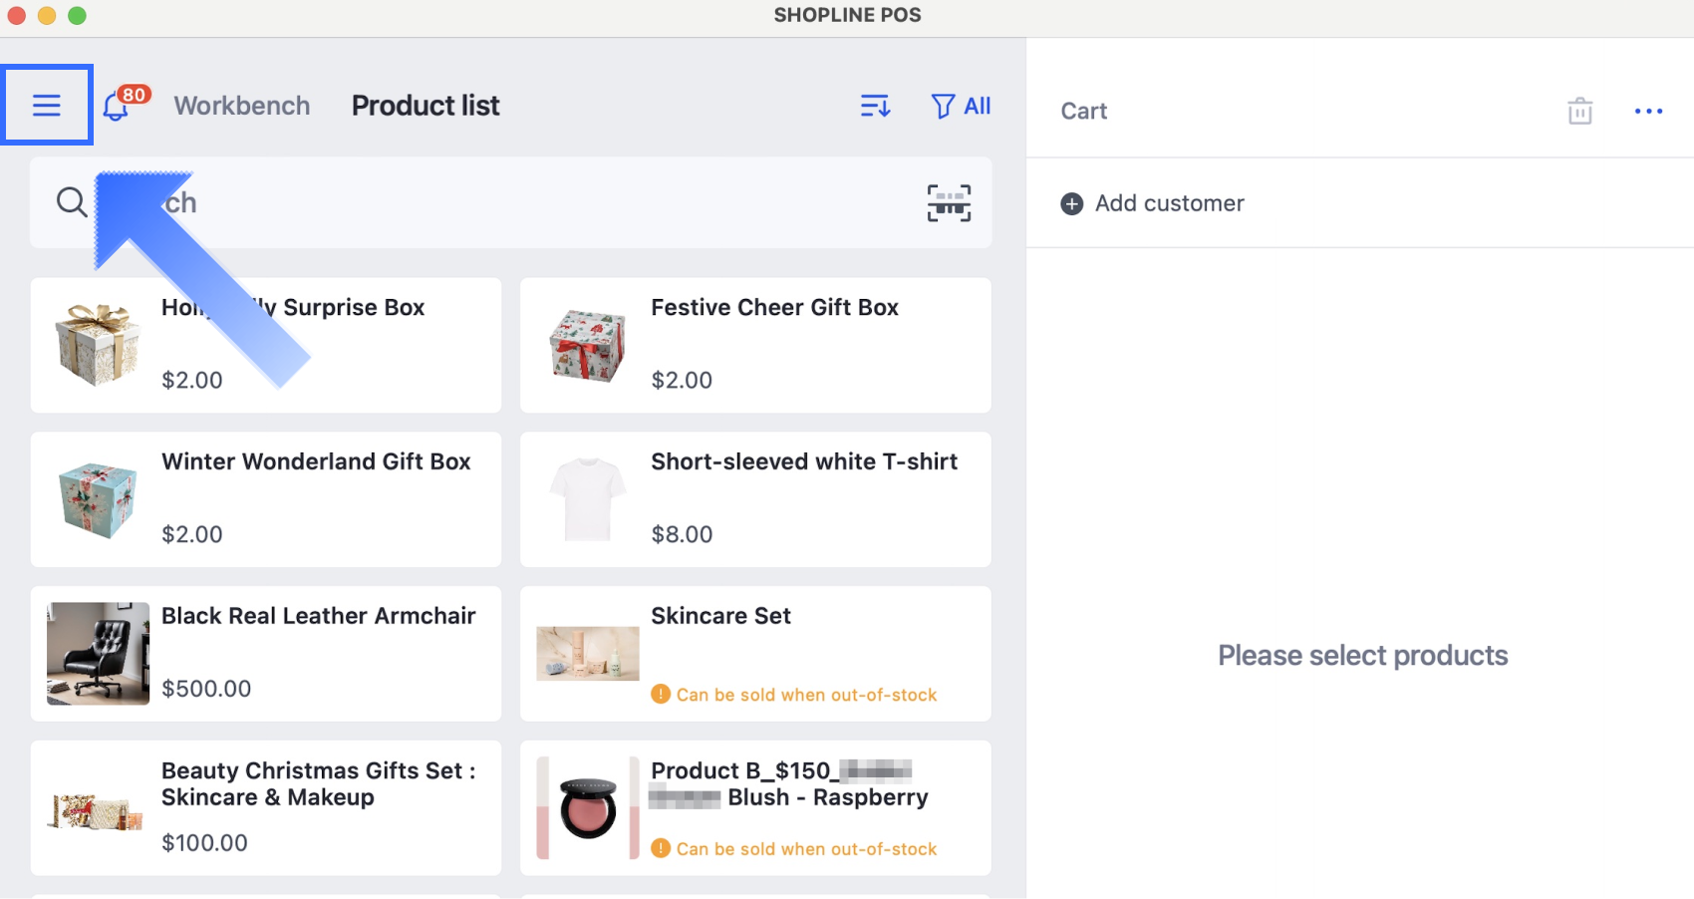Click the search magnifier icon
The image size is (1694, 899).
pyautogui.click(x=72, y=202)
